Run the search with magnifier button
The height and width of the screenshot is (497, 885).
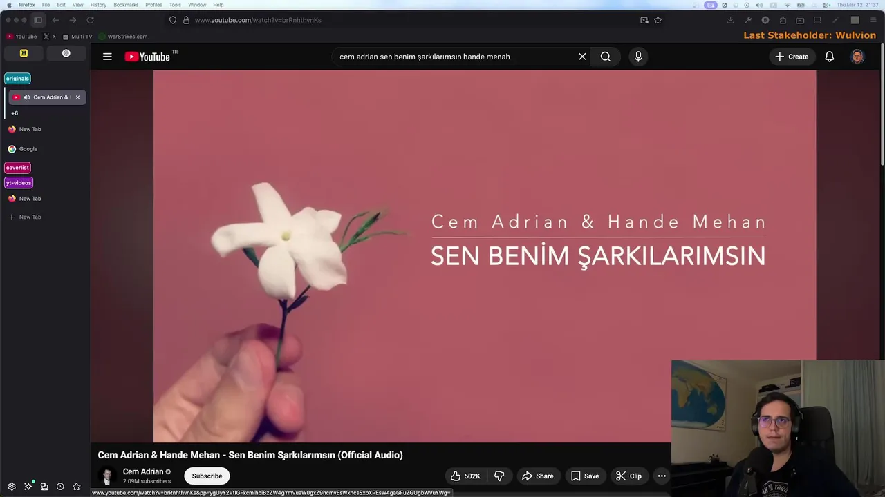pos(606,57)
